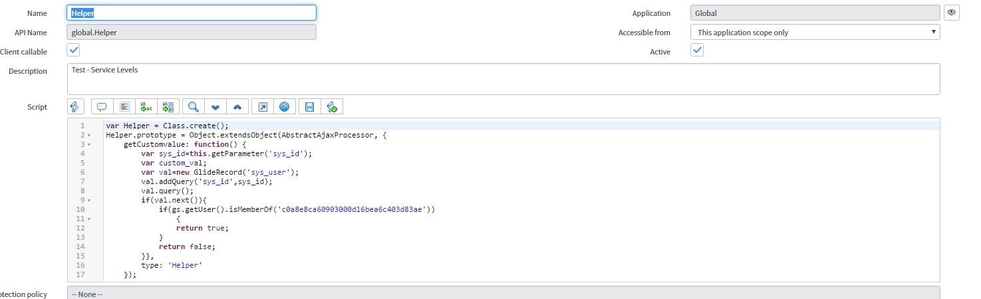Uncheck the Active checkbox
Image resolution: width=981 pixels, height=299 pixels.
(696, 50)
